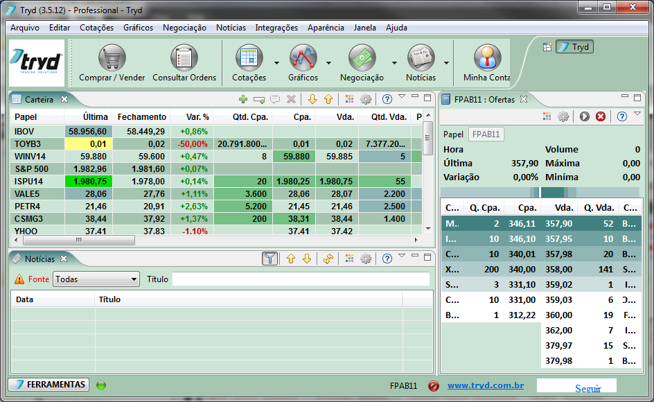Sort Carteira by the Var. % column header
The height and width of the screenshot is (402, 654).
(x=192, y=117)
